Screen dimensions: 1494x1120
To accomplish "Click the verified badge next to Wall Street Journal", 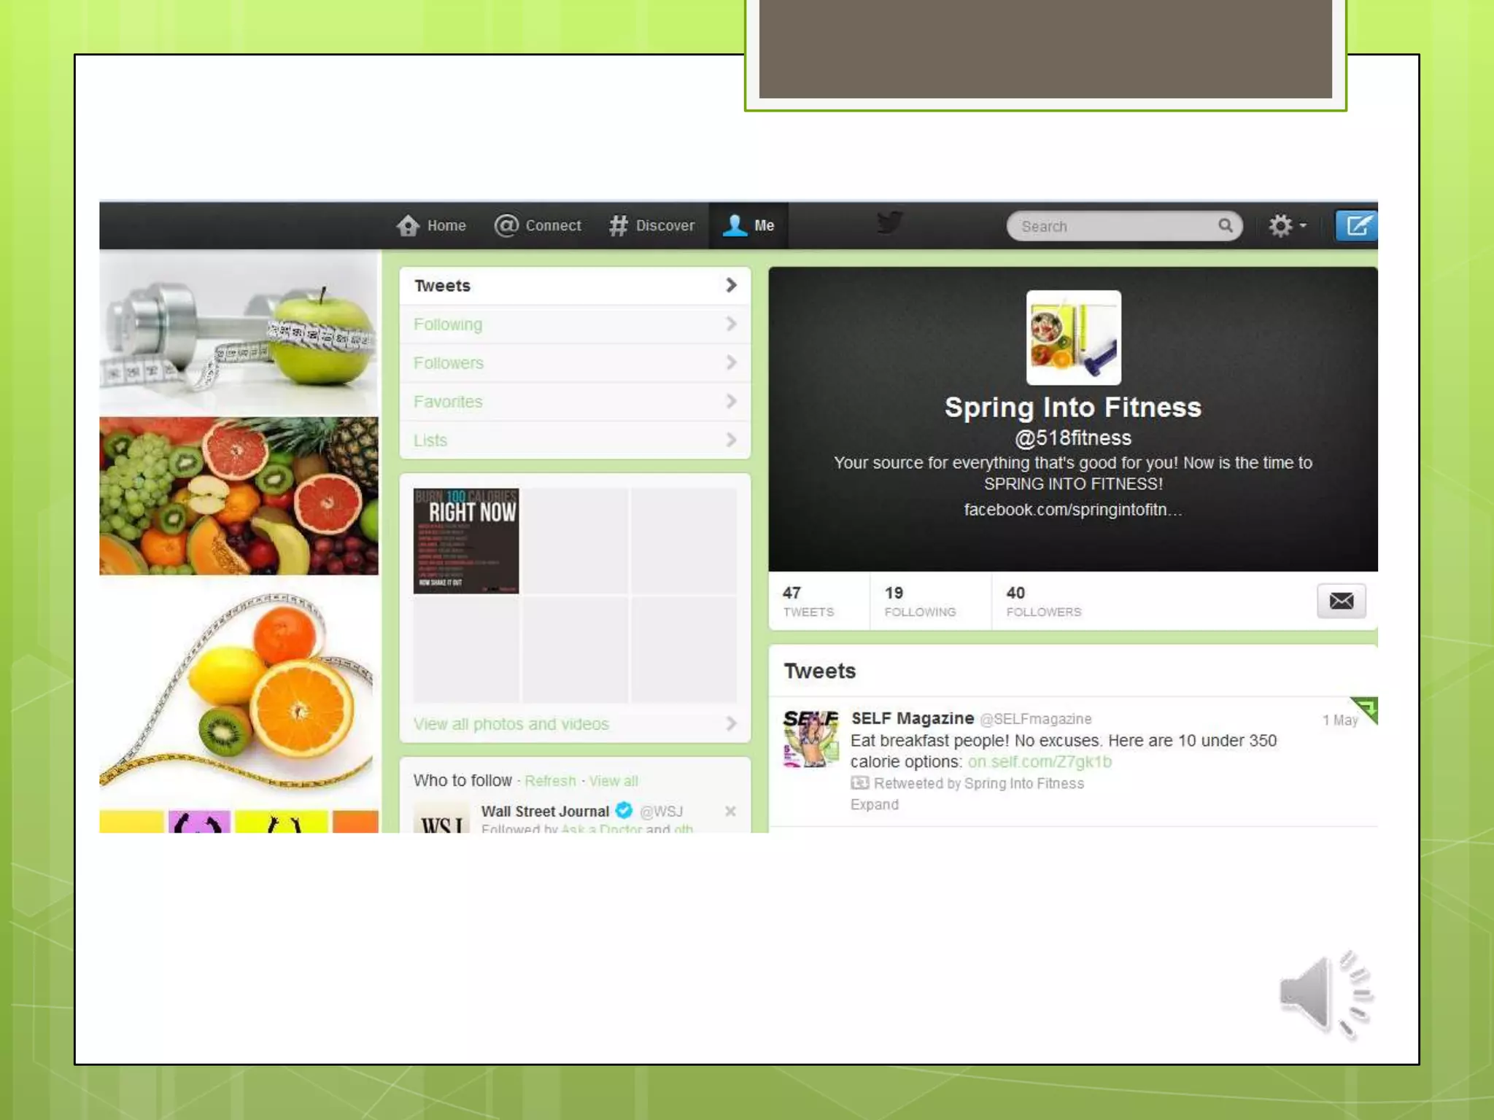I will tap(624, 810).
